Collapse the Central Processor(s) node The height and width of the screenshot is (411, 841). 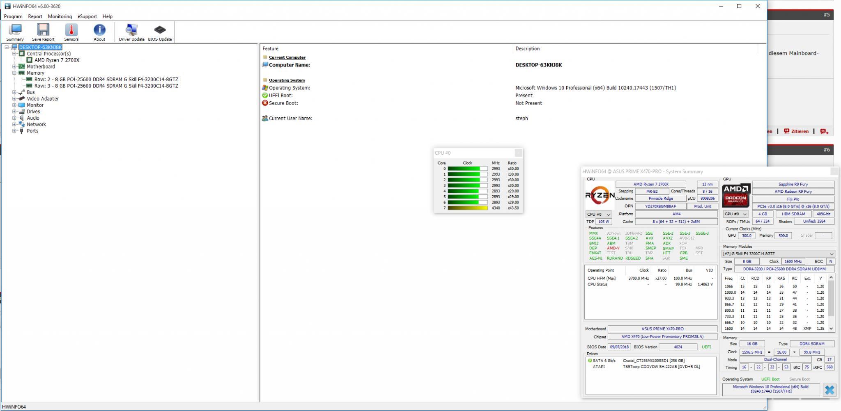pyautogui.click(x=14, y=54)
